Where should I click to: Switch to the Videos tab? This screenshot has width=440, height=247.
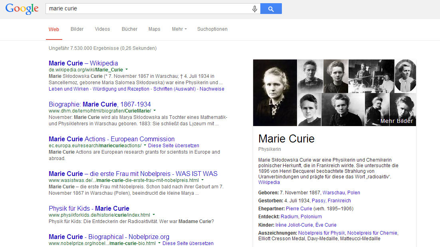[103, 29]
